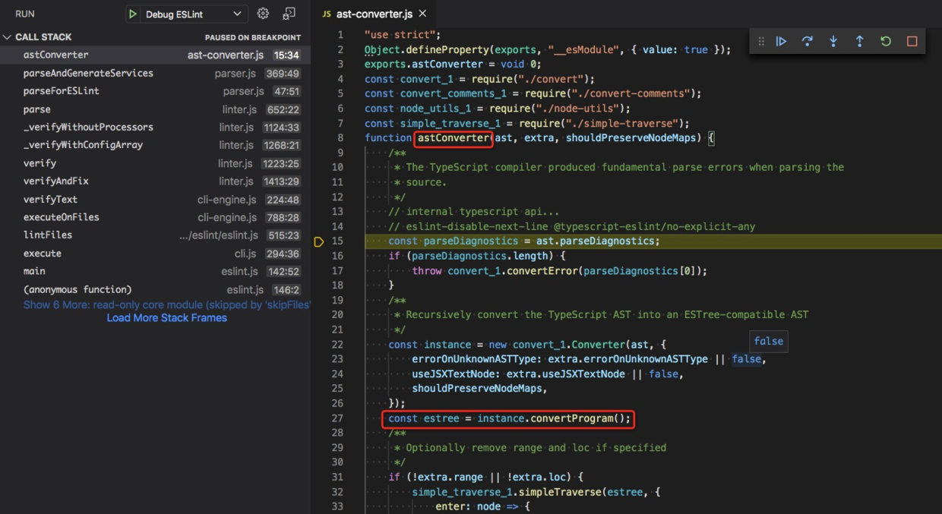Restart the debug session
This screenshot has width=942, height=514.
pos(885,42)
